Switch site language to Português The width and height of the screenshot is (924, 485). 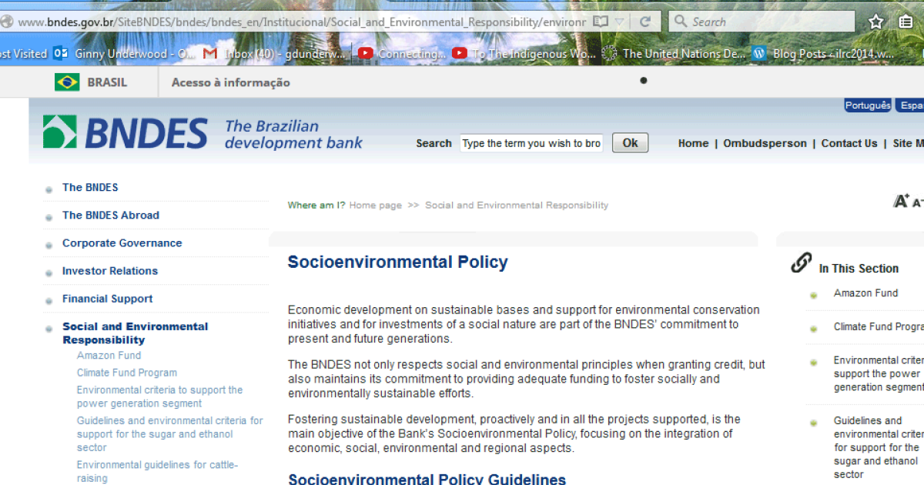[x=867, y=104]
